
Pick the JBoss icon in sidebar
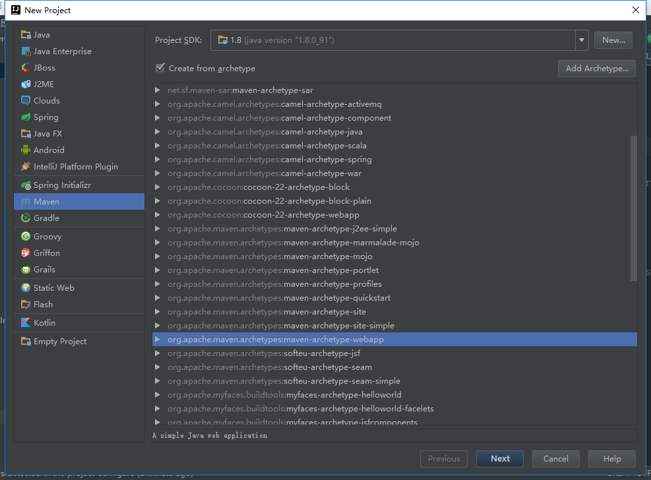(x=26, y=68)
